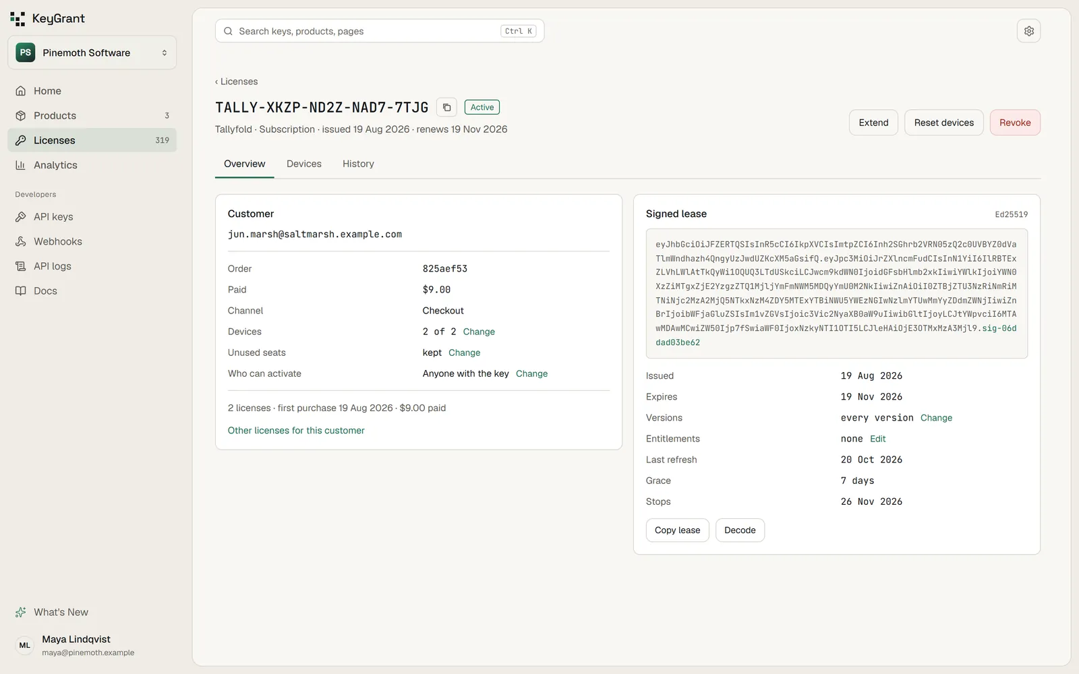Image resolution: width=1079 pixels, height=674 pixels.
Task: Switch to the Devices tab
Action: tap(304, 164)
